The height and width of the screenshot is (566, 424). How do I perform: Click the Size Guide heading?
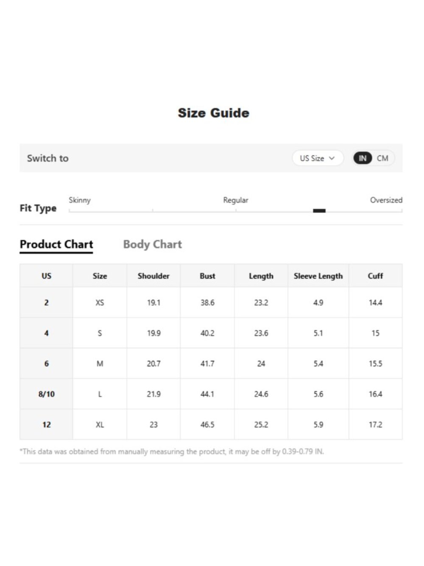click(x=213, y=113)
